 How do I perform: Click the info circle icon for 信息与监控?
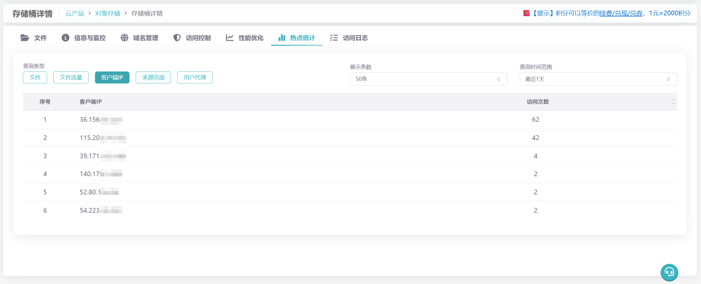pos(65,38)
